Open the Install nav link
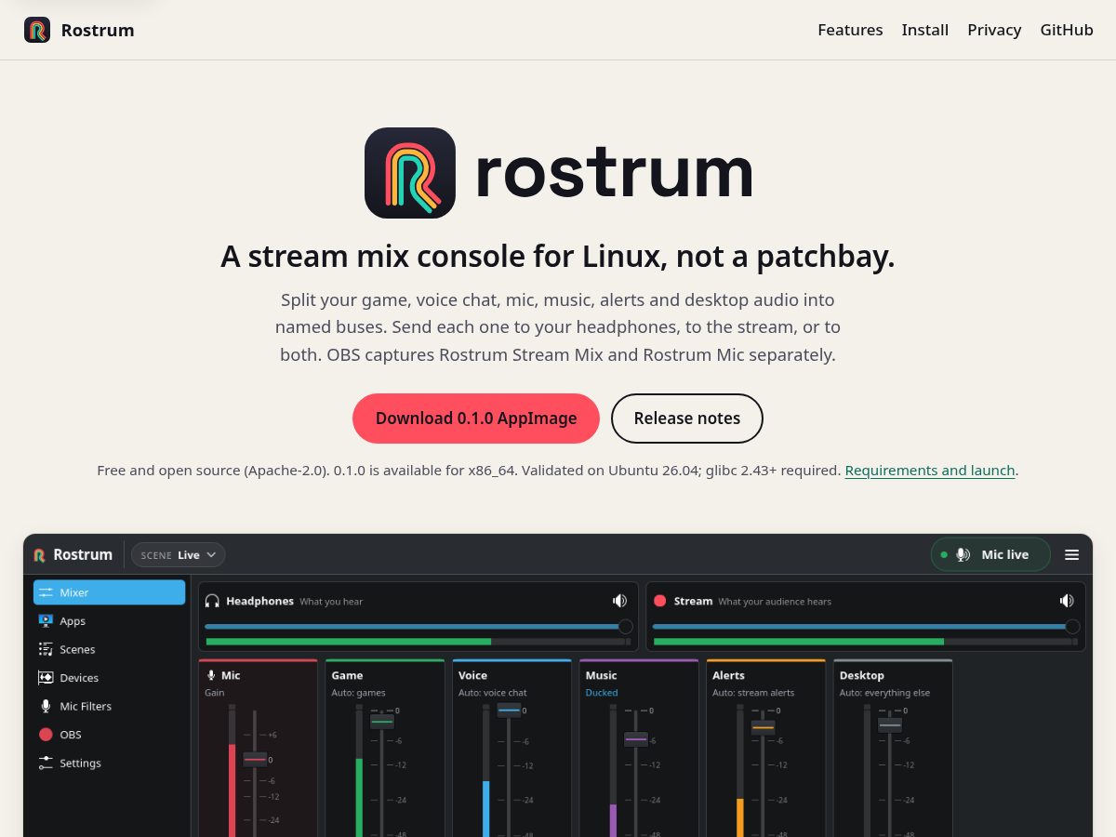 pos(925,30)
